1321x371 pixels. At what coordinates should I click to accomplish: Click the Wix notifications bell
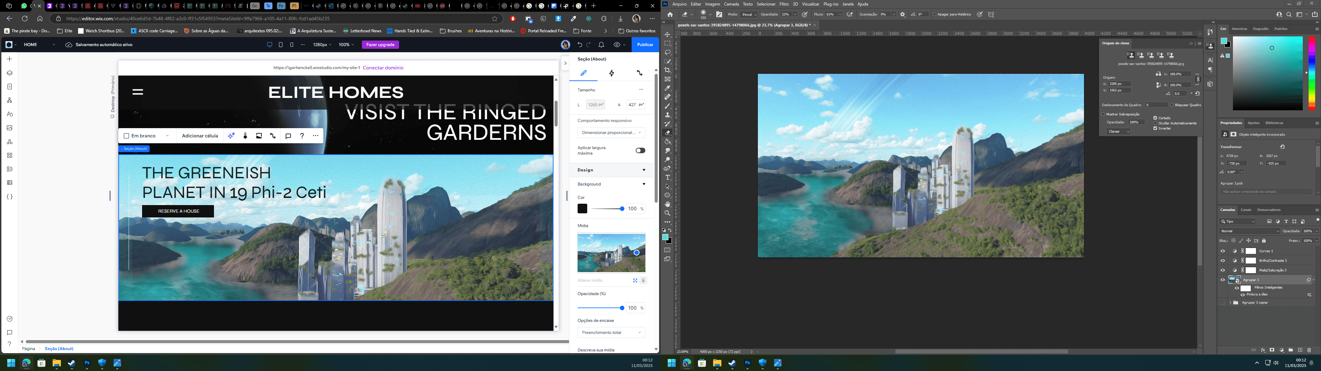[601, 45]
